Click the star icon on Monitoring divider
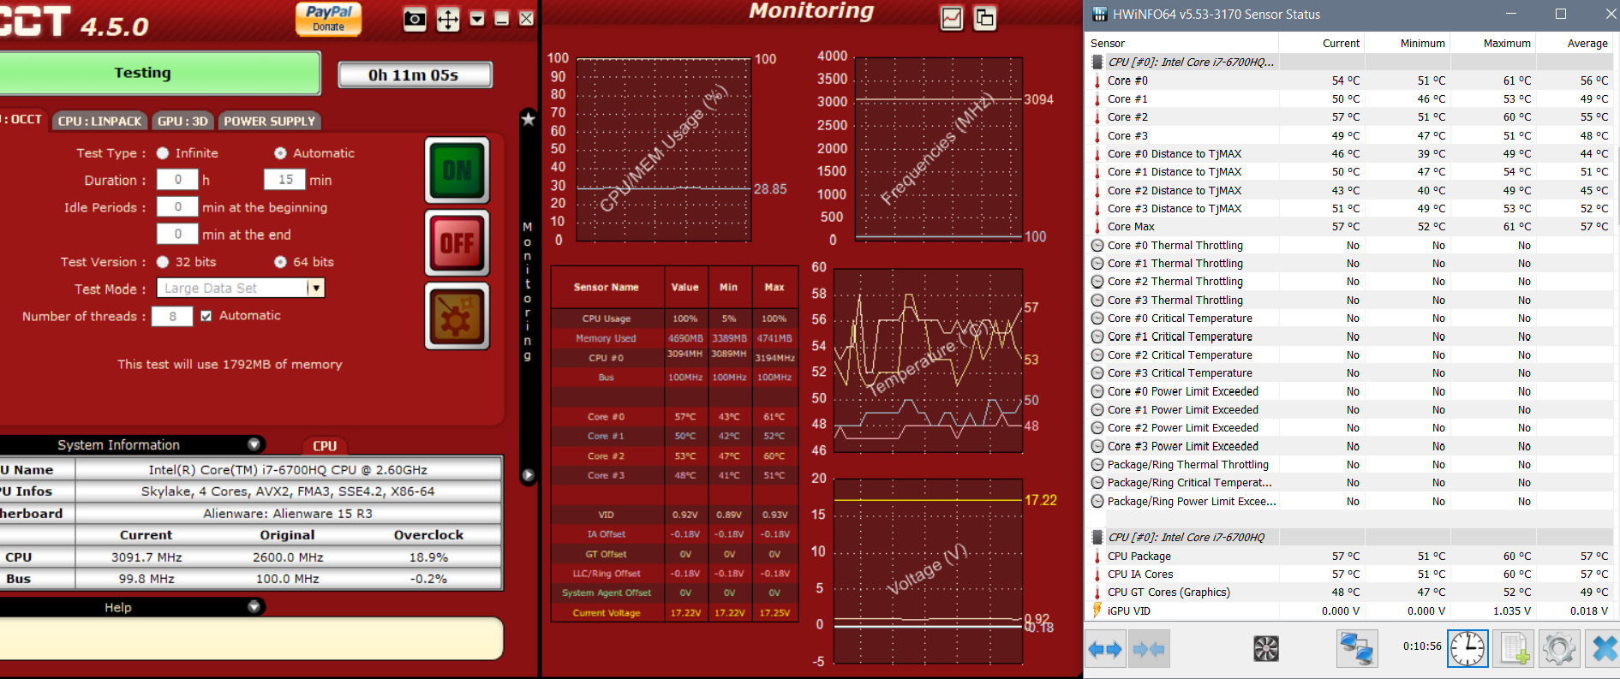The height and width of the screenshot is (679, 1620). [529, 119]
